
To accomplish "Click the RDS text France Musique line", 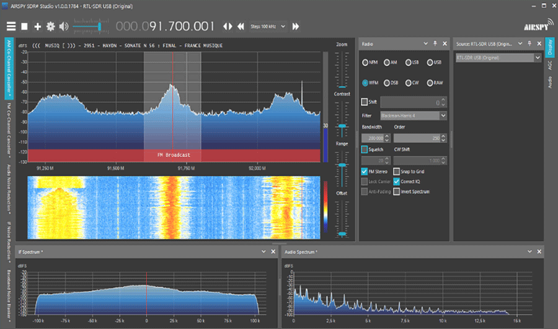I will point(127,45).
